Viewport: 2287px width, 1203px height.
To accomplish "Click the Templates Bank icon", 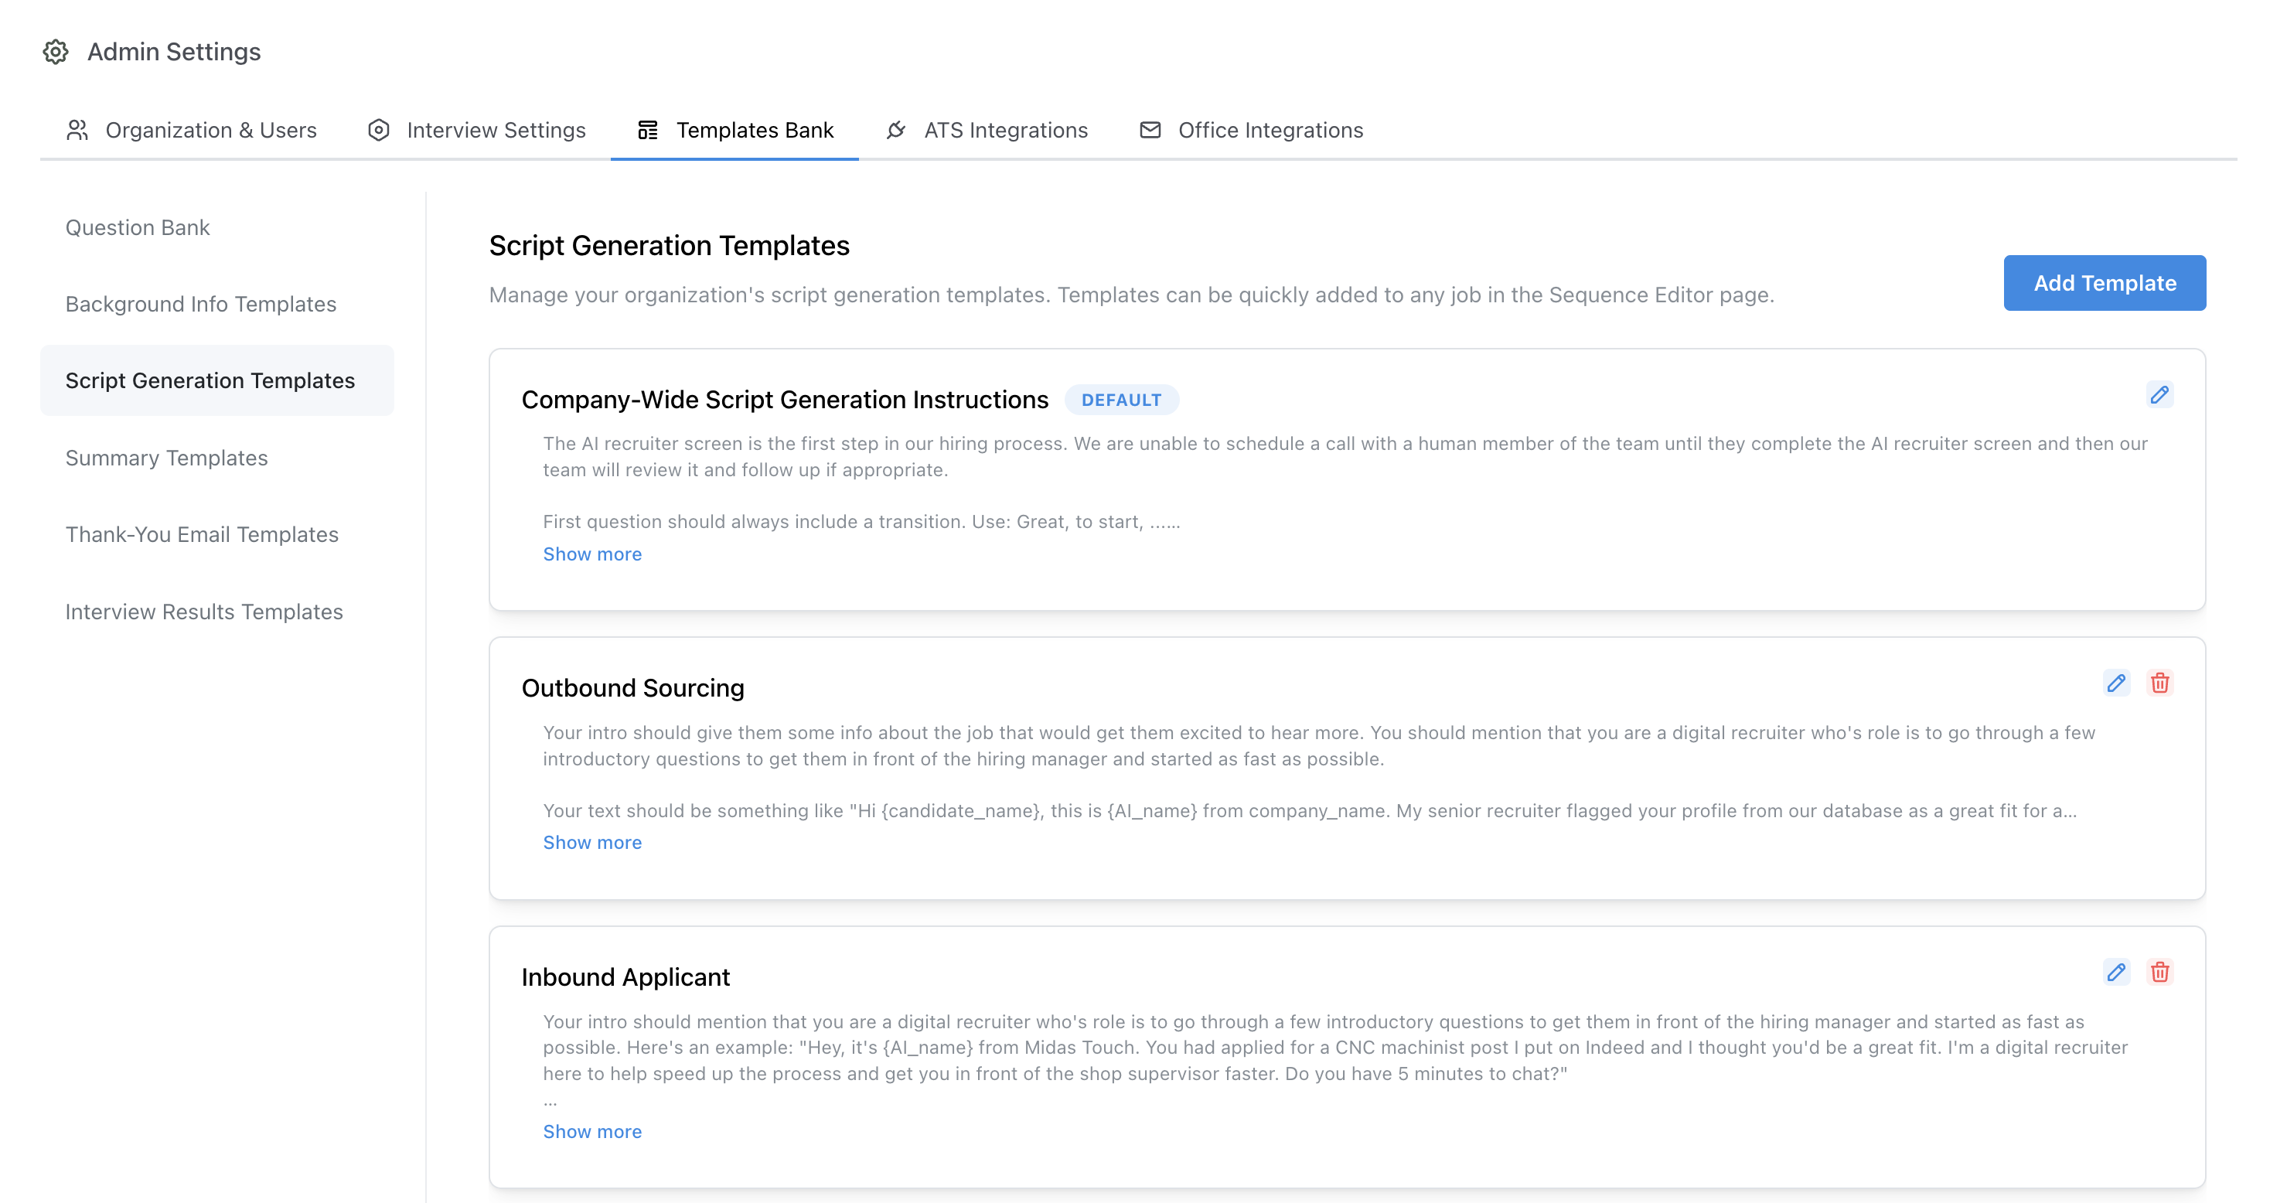I will coord(647,130).
